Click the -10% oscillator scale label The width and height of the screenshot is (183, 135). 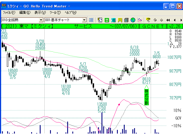click(x=176, y=126)
